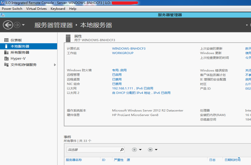Click the magnifier search icon in filter box
251x165 pixels.
click(x=122, y=150)
